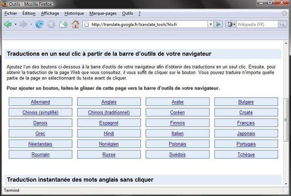The image size is (291, 196).
Task: Choose the Espagnol translation link
Action: [x=109, y=123]
